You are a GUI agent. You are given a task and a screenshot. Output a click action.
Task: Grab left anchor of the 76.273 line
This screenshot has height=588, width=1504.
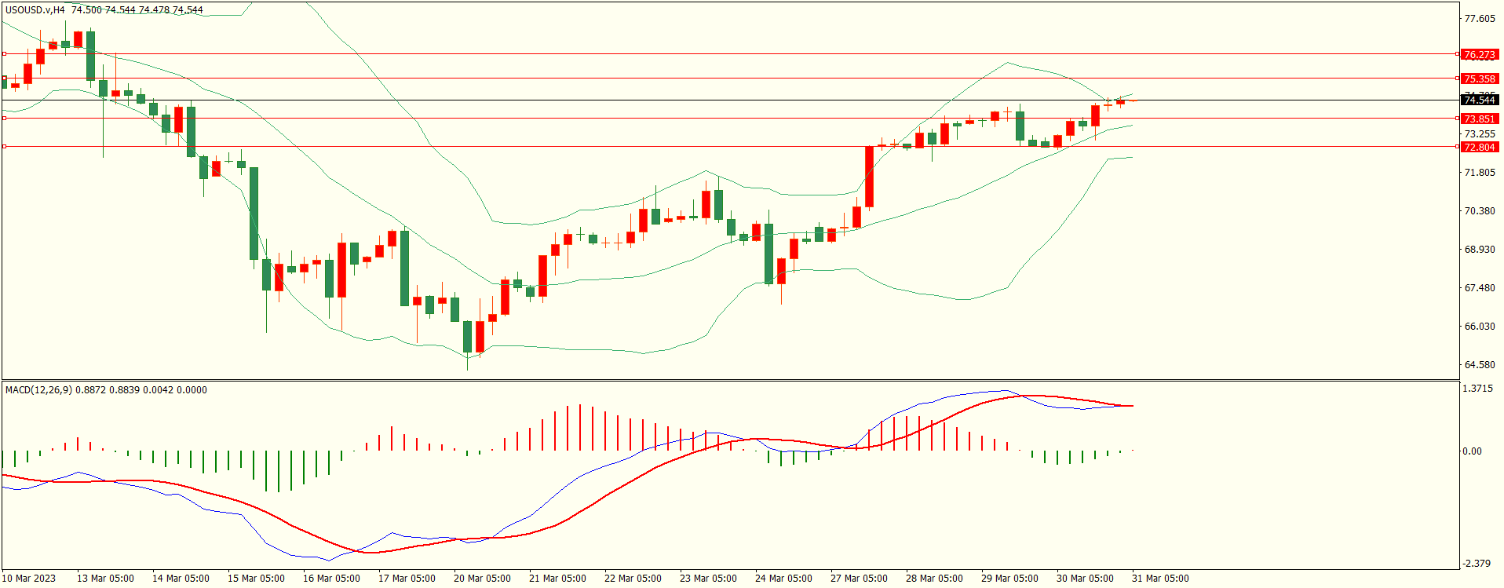point(5,54)
